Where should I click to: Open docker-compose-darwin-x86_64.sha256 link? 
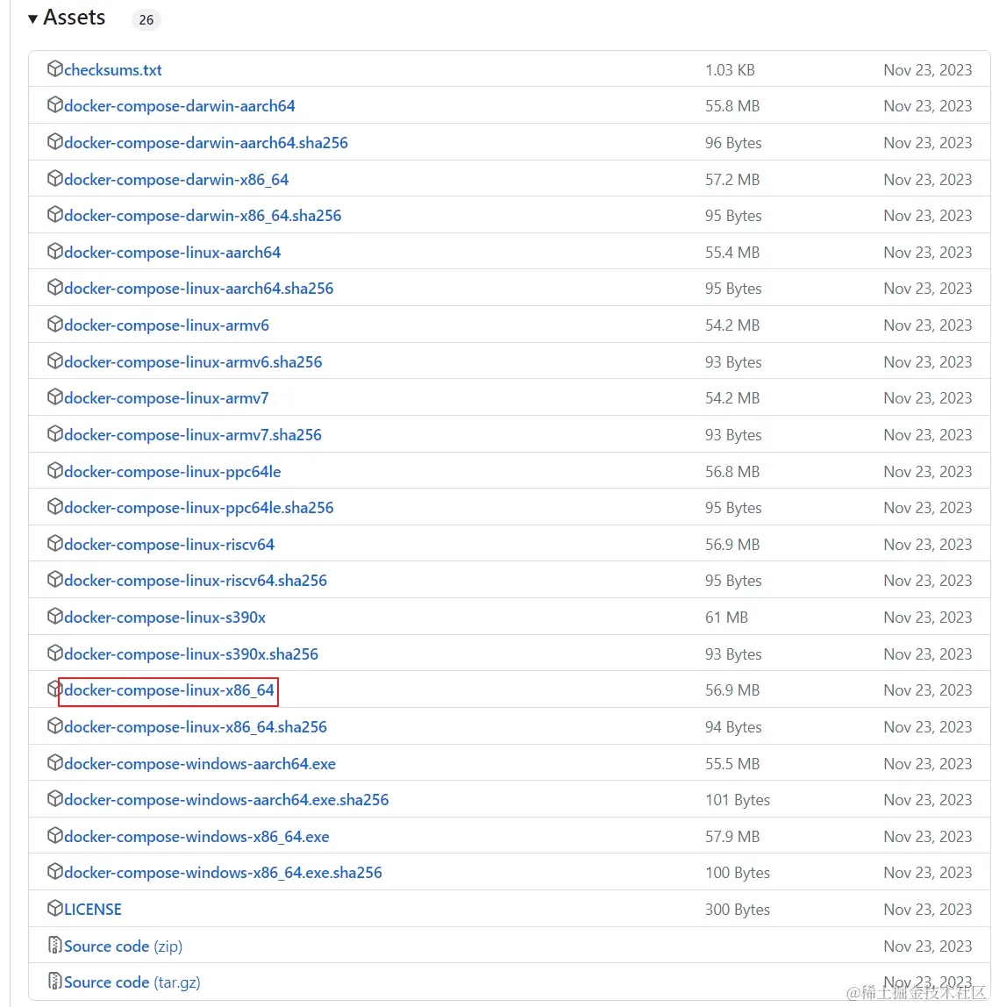tap(203, 216)
